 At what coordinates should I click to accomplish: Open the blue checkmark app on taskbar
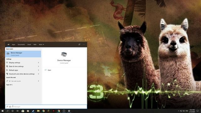33,111
